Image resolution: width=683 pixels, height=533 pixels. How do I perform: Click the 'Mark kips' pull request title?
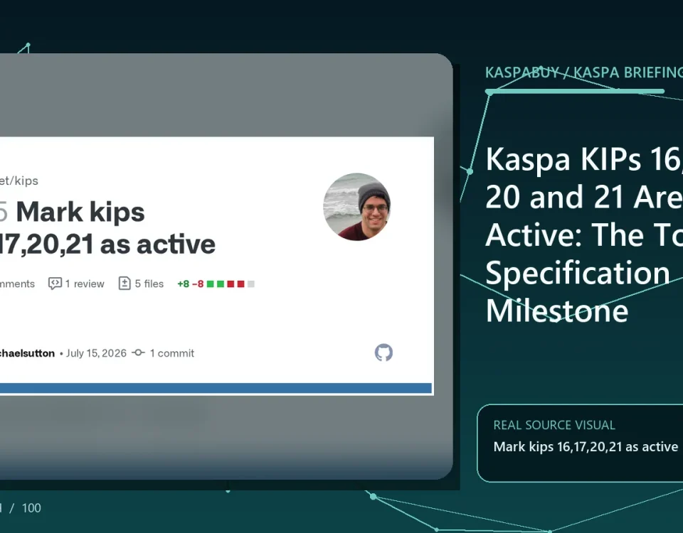point(80,212)
